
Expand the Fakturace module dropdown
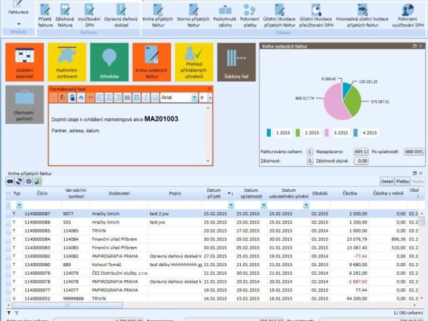[x=18, y=23]
